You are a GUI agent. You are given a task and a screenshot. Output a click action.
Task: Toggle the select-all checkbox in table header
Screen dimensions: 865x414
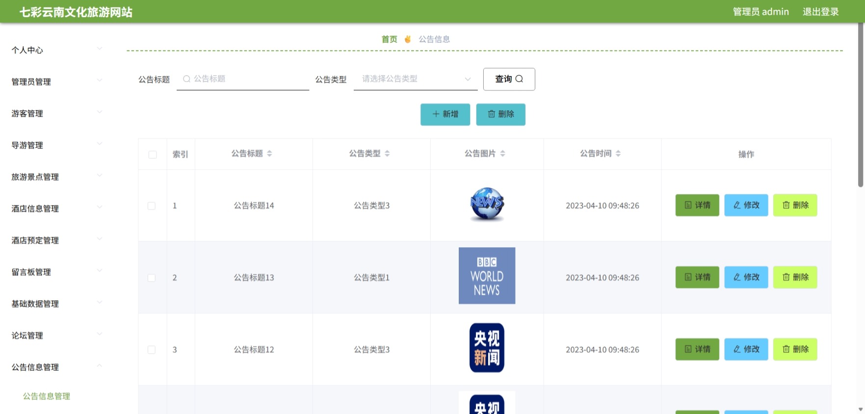tap(153, 155)
